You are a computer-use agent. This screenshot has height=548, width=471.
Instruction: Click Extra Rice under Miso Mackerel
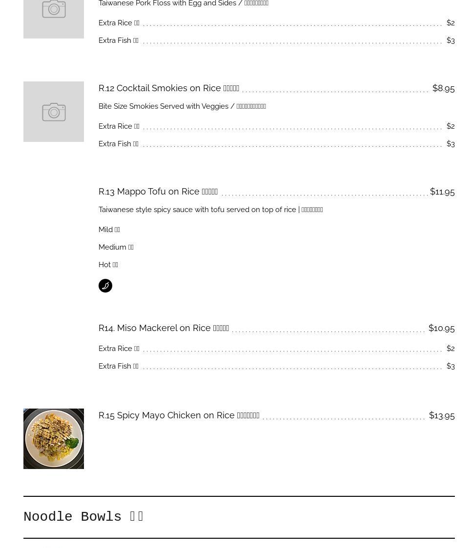119,349
